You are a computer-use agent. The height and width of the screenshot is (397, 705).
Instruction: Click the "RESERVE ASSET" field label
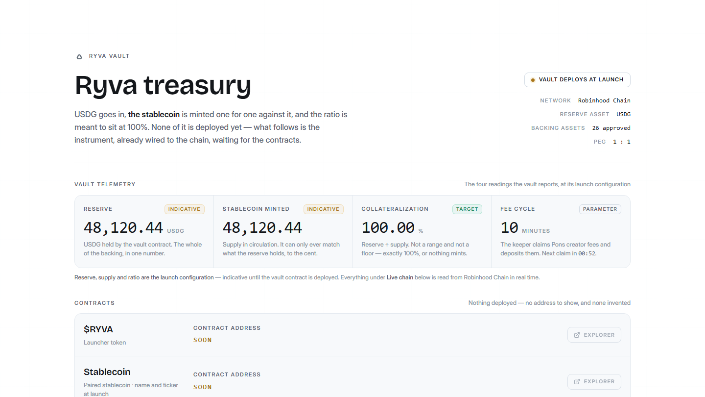coord(585,114)
